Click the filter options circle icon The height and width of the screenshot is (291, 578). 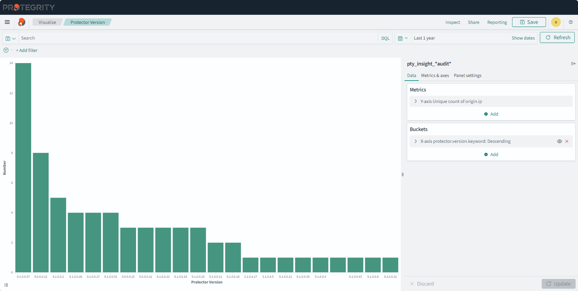click(6, 50)
